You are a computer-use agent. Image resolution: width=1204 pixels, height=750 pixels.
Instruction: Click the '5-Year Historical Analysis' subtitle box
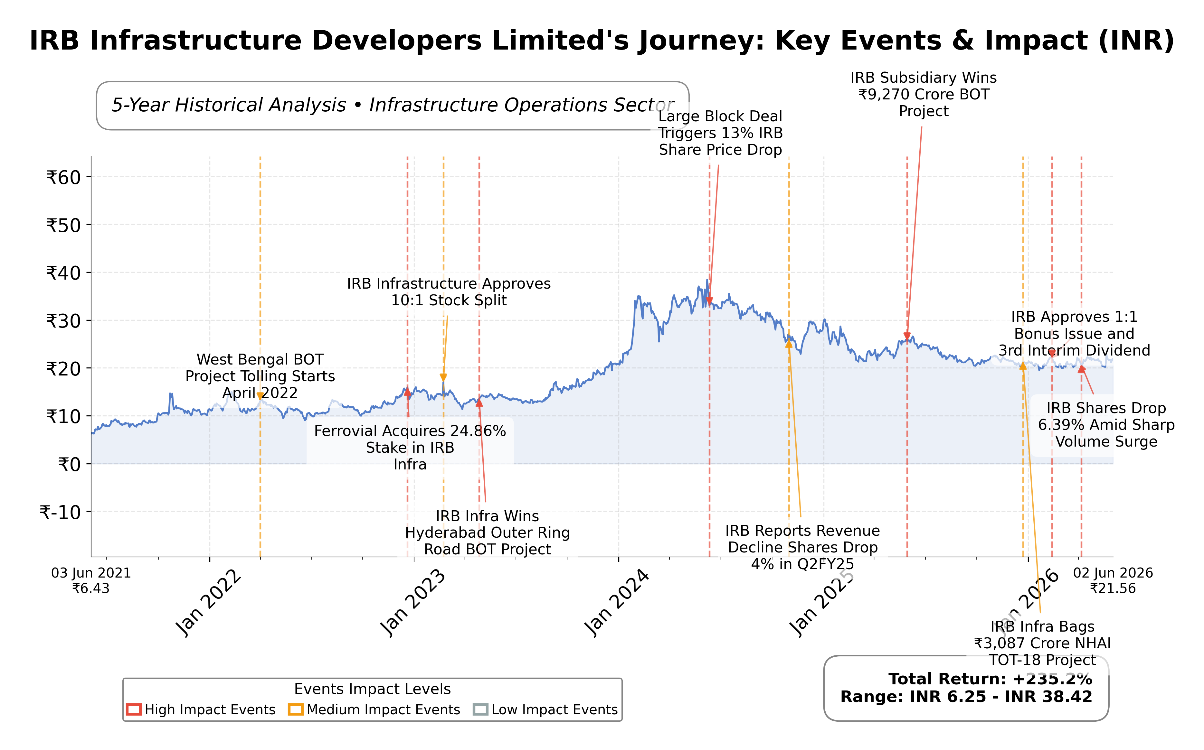[393, 106]
